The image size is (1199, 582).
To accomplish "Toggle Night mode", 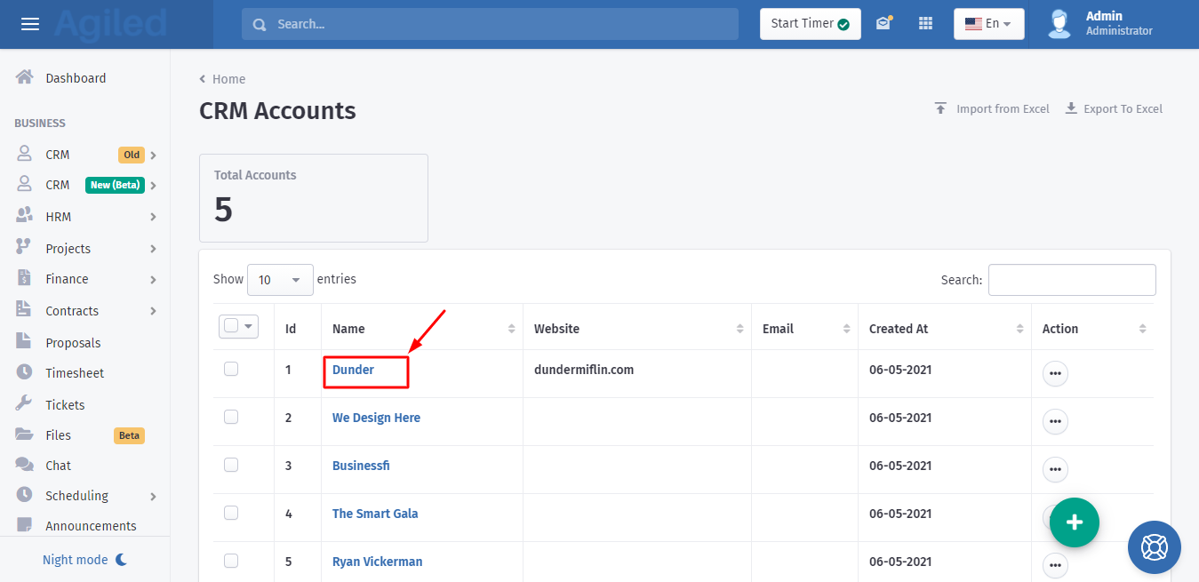I will point(85,560).
